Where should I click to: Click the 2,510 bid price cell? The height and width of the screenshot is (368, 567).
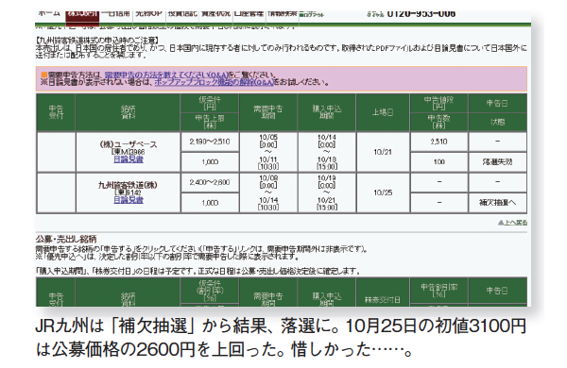438,142
